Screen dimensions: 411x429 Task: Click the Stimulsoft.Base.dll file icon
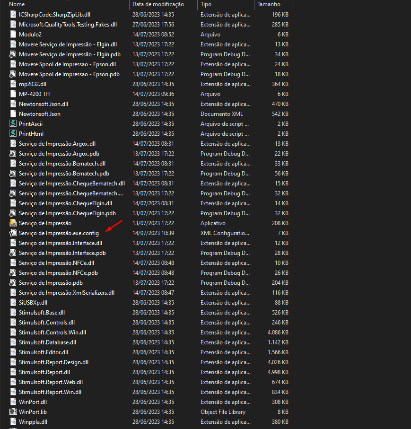point(13,313)
